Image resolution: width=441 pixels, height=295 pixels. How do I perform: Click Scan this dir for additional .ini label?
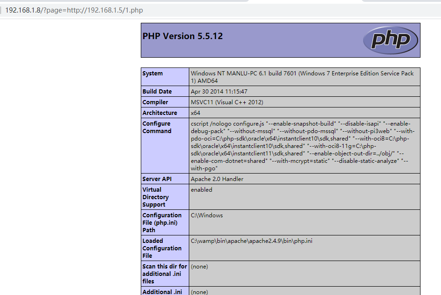[165, 274]
